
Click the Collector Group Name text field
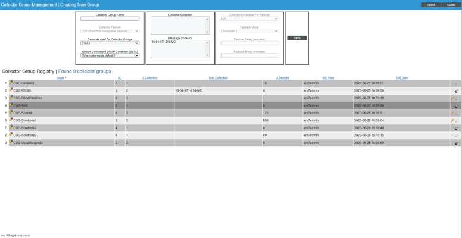tap(110, 18)
